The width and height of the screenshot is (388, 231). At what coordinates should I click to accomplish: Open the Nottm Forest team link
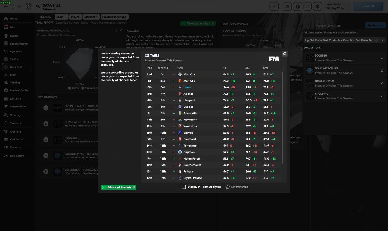pos(192,159)
